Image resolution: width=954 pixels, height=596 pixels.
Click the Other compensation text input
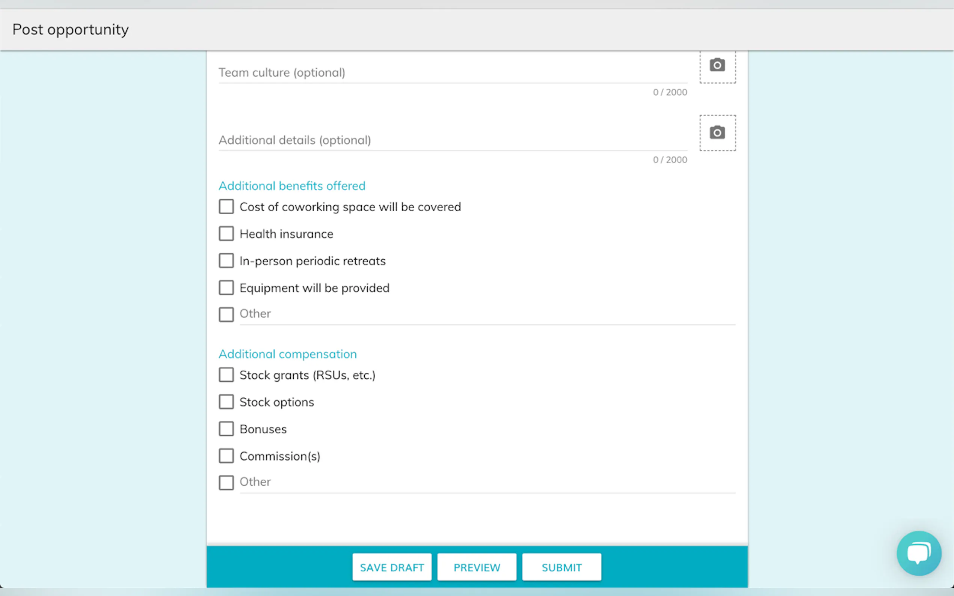coord(487,482)
